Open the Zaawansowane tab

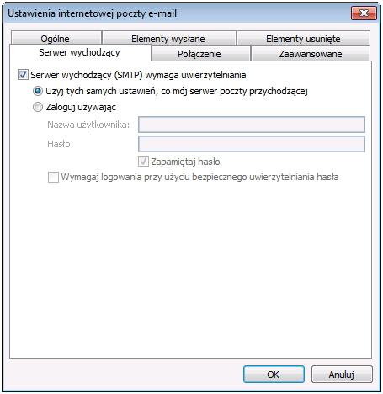pos(311,54)
